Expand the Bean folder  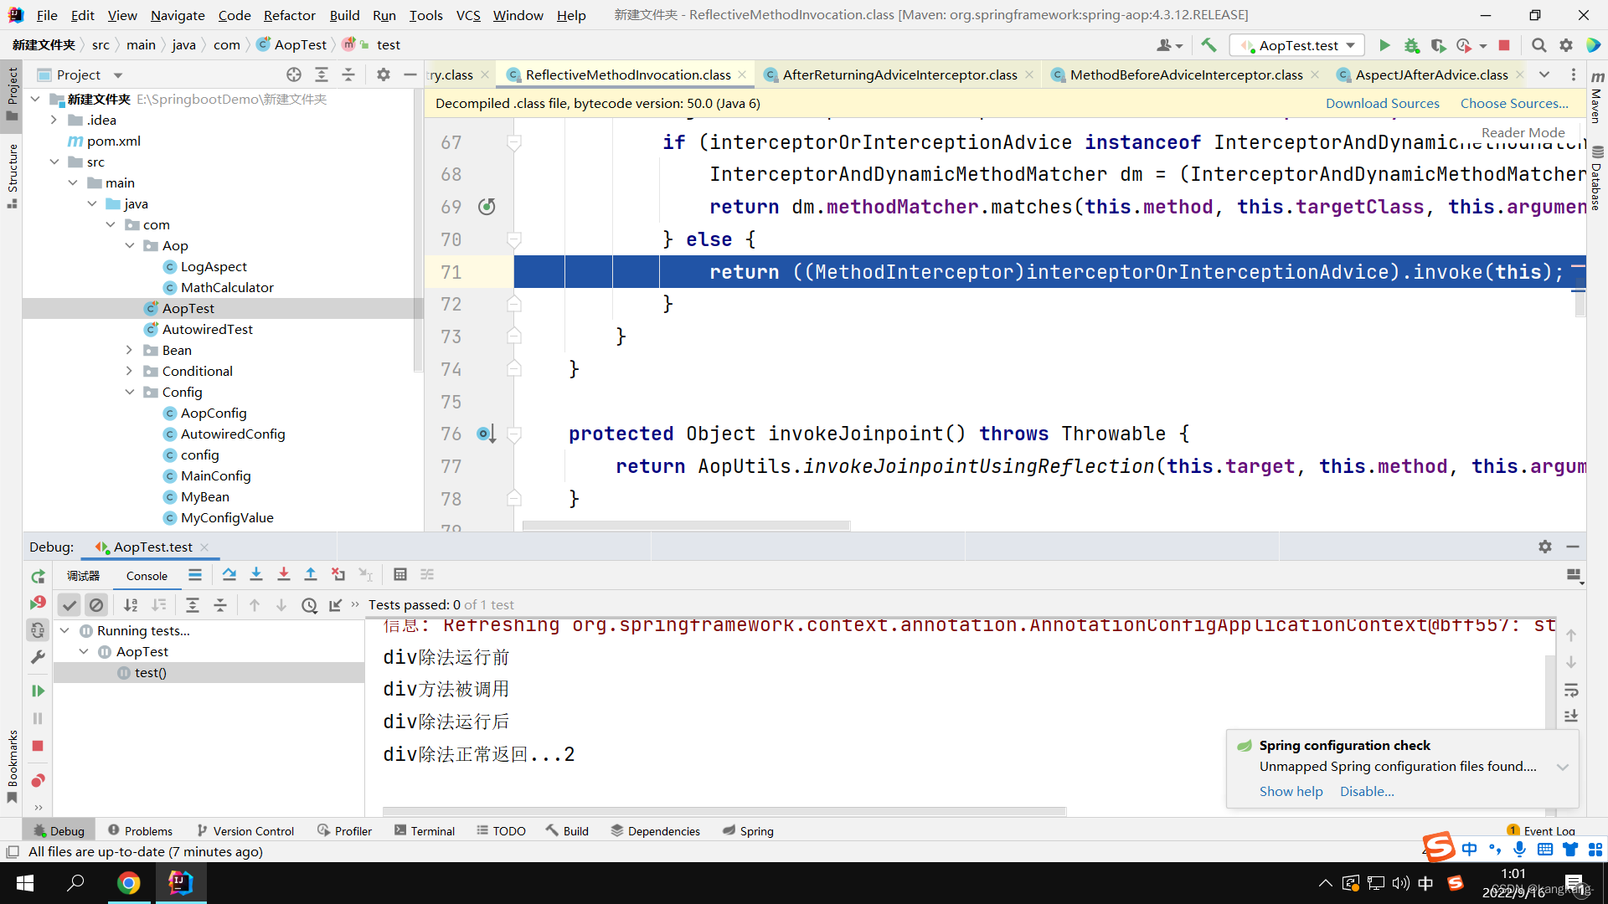[x=130, y=350]
